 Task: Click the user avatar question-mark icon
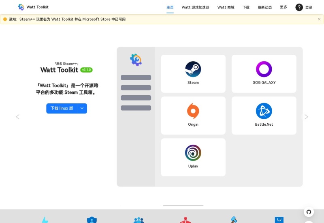299,7
